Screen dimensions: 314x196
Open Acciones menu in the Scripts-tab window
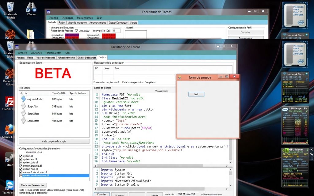pyautogui.click(x=36, y=53)
